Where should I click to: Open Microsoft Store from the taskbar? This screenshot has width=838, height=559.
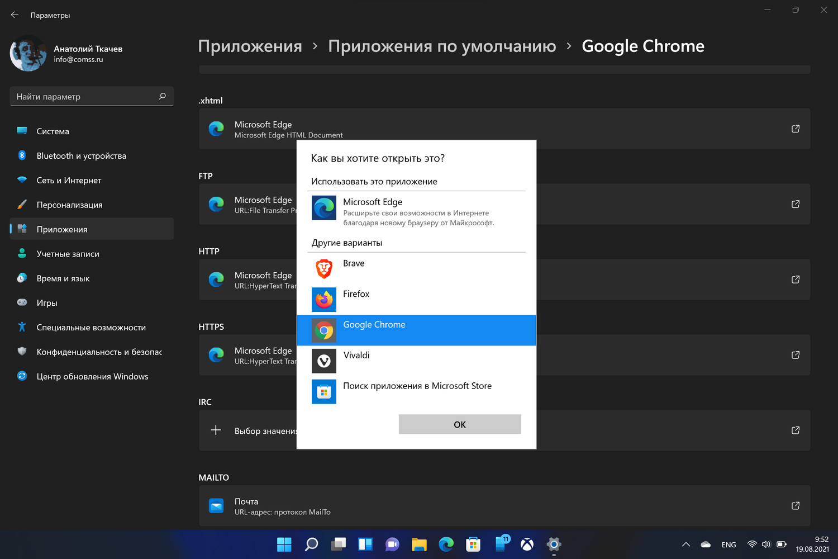[x=473, y=544]
